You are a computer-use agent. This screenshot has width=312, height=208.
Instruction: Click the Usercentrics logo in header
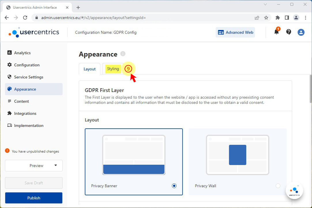pyautogui.click(x=34, y=32)
